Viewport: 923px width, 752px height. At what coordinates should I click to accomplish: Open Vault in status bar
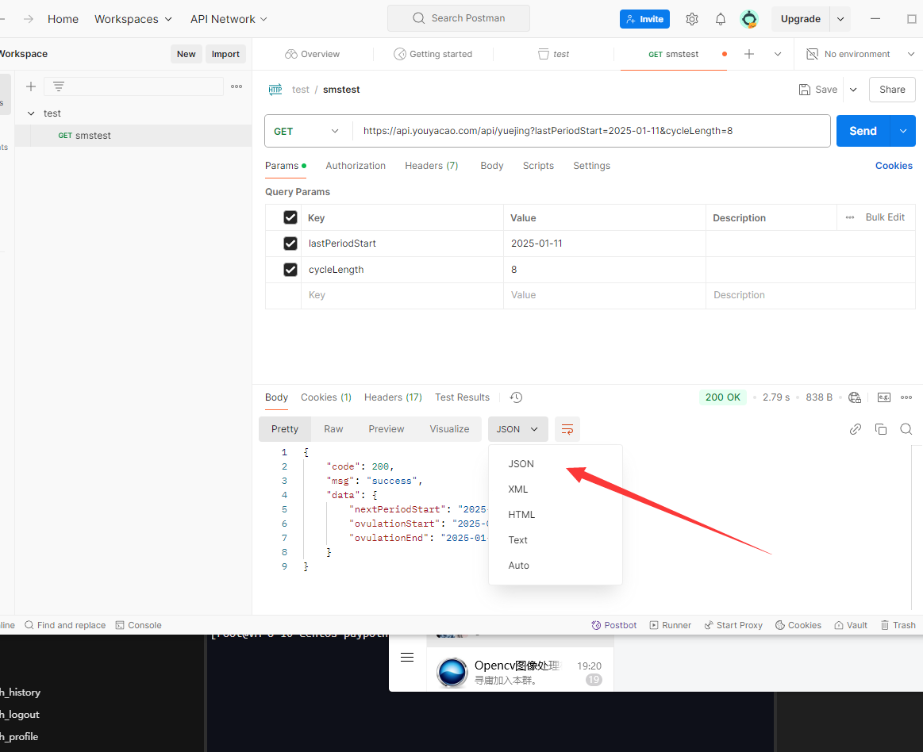851,625
